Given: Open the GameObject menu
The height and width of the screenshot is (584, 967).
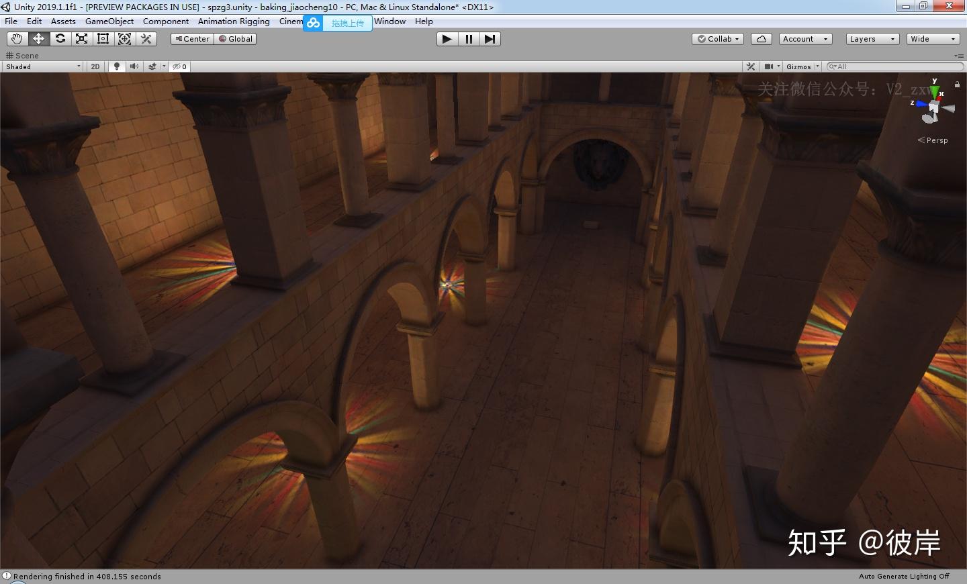Looking at the screenshot, I should click(109, 21).
